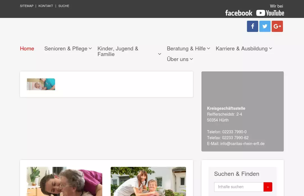Click the Twitter bird icon button

click(265, 26)
